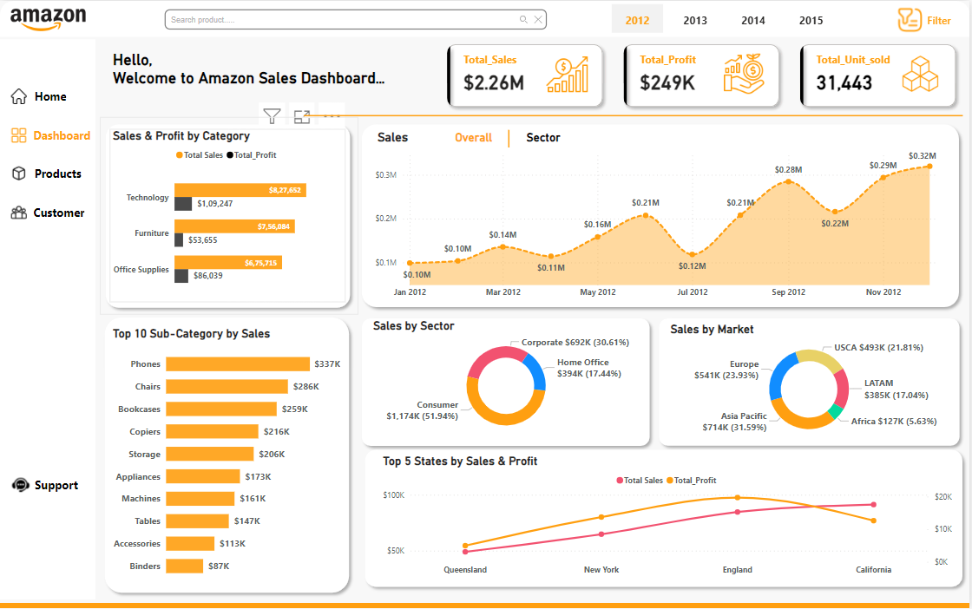Image resolution: width=972 pixels, height=609 pixels.
Task: Click the Filter icon at top right
Action: pos(910,20)
